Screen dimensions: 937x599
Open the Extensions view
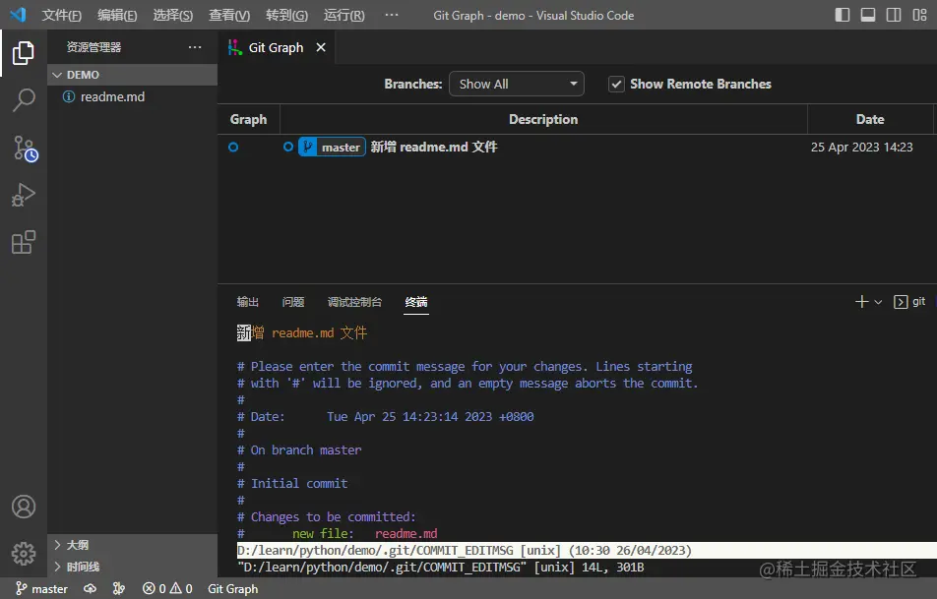click(24, 243)
